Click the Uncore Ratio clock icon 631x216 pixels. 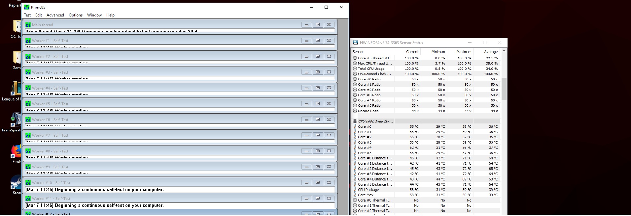pos(355,111)
